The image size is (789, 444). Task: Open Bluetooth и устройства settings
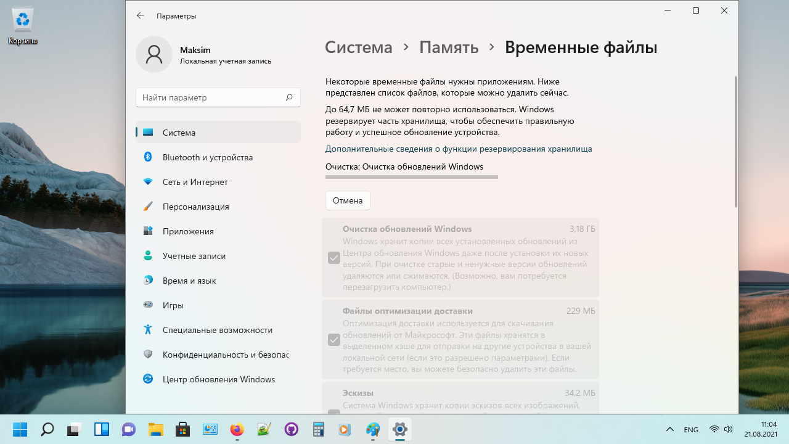pyautogui.click(x=218, y=157)
